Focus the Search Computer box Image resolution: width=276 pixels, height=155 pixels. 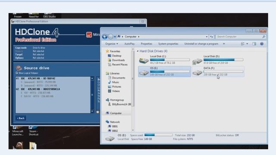(x=239, y=37)
